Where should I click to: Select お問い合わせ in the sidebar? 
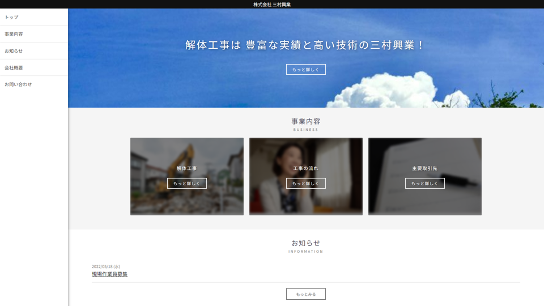(x=18, y=84)
